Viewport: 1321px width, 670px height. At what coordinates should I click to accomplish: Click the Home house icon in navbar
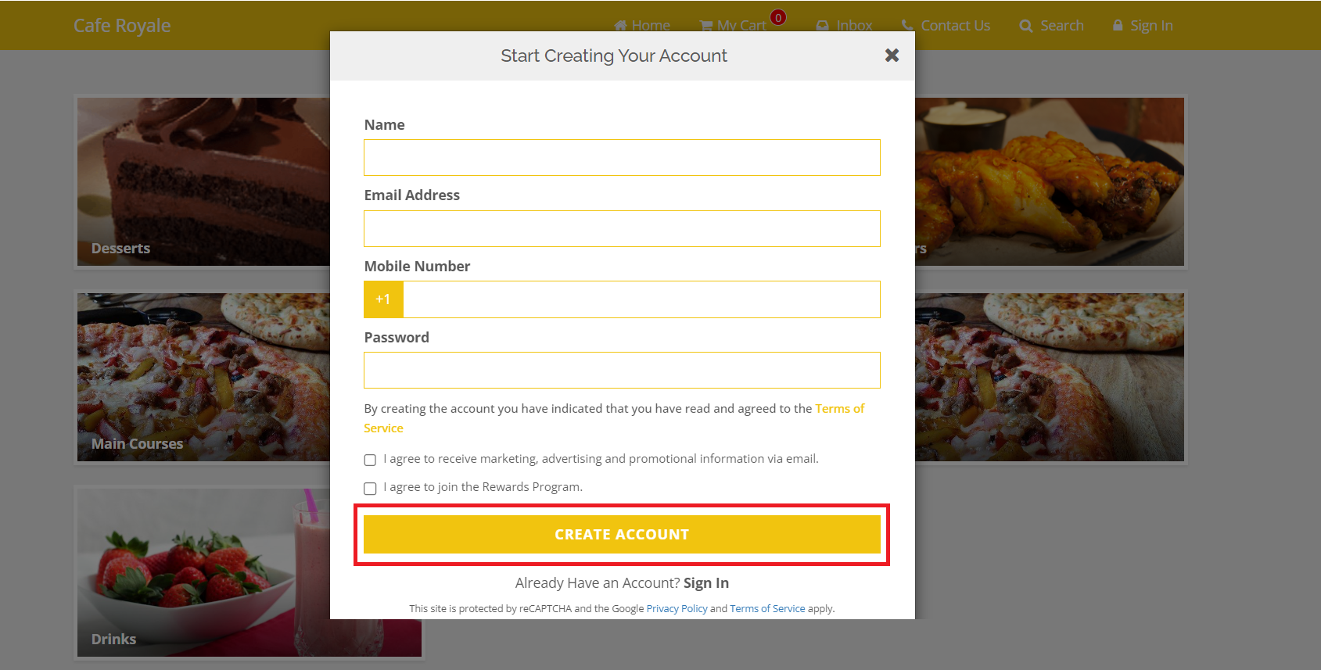click(620, 26)
